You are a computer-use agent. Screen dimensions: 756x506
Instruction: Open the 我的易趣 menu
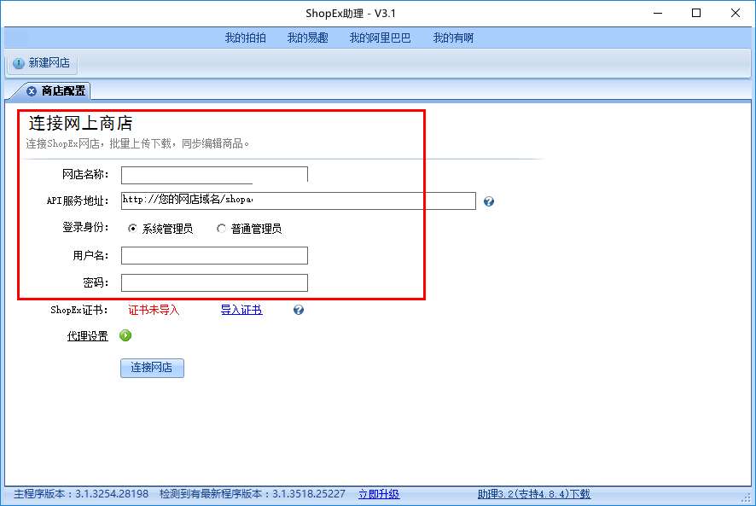click(308, 38)
